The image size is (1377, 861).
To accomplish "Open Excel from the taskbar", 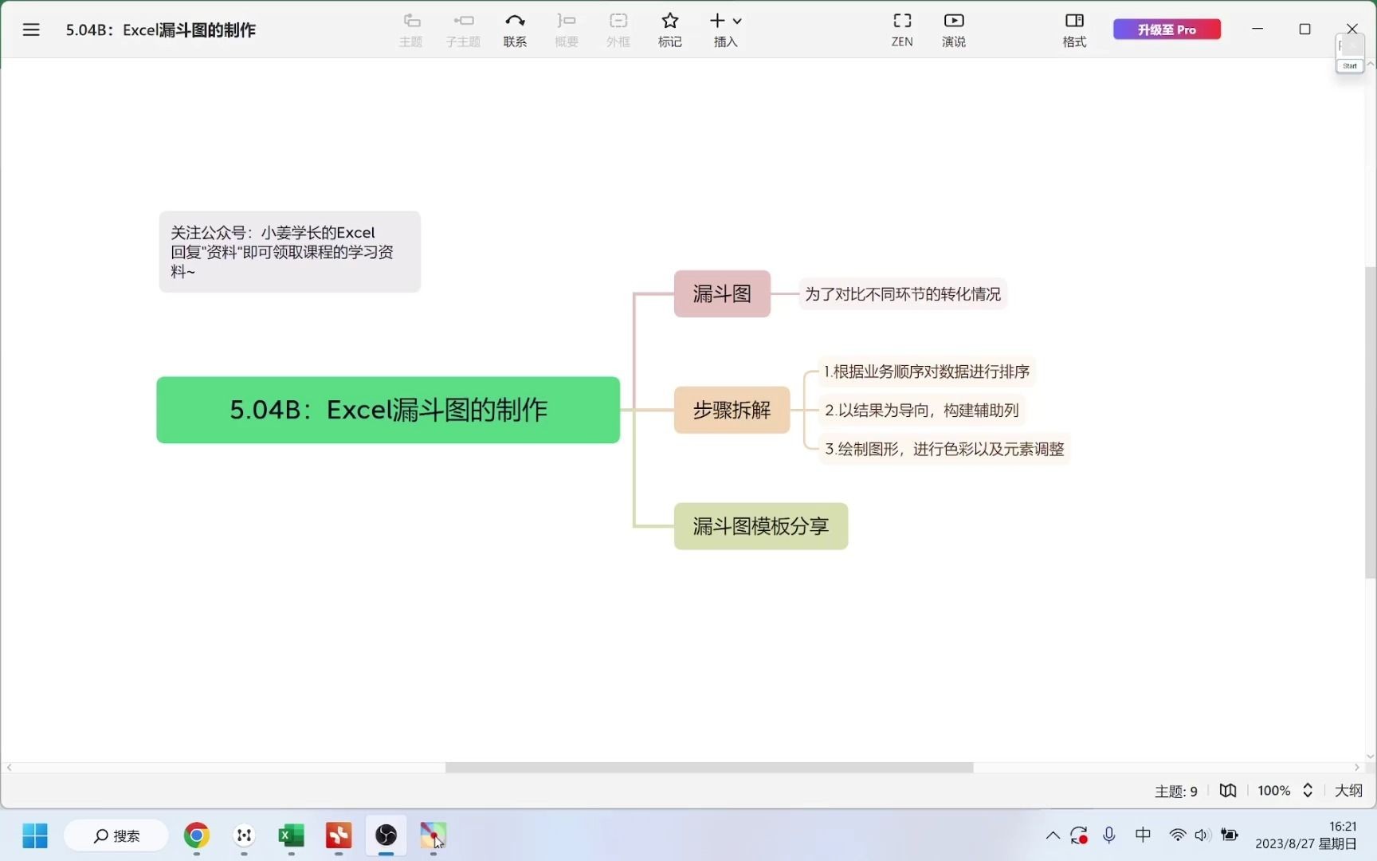I will (291, 835).
